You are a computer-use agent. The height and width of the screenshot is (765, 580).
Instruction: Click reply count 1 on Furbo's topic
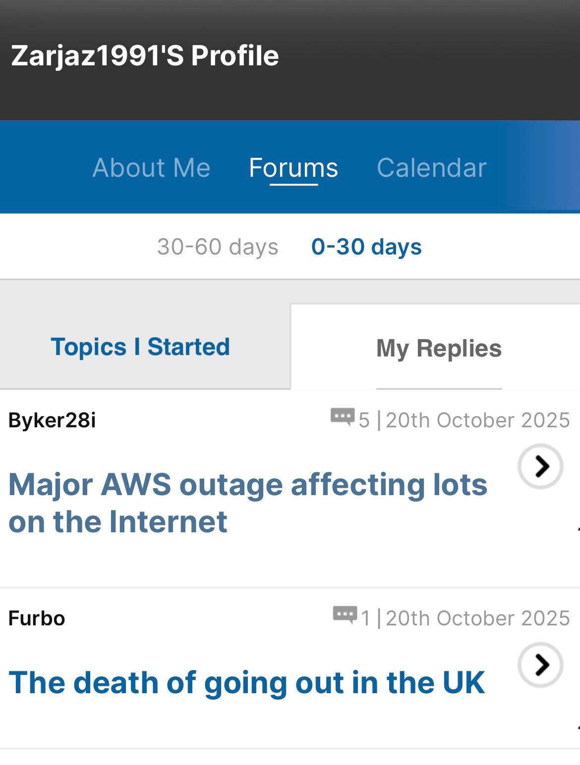click(x=366, y=618)
